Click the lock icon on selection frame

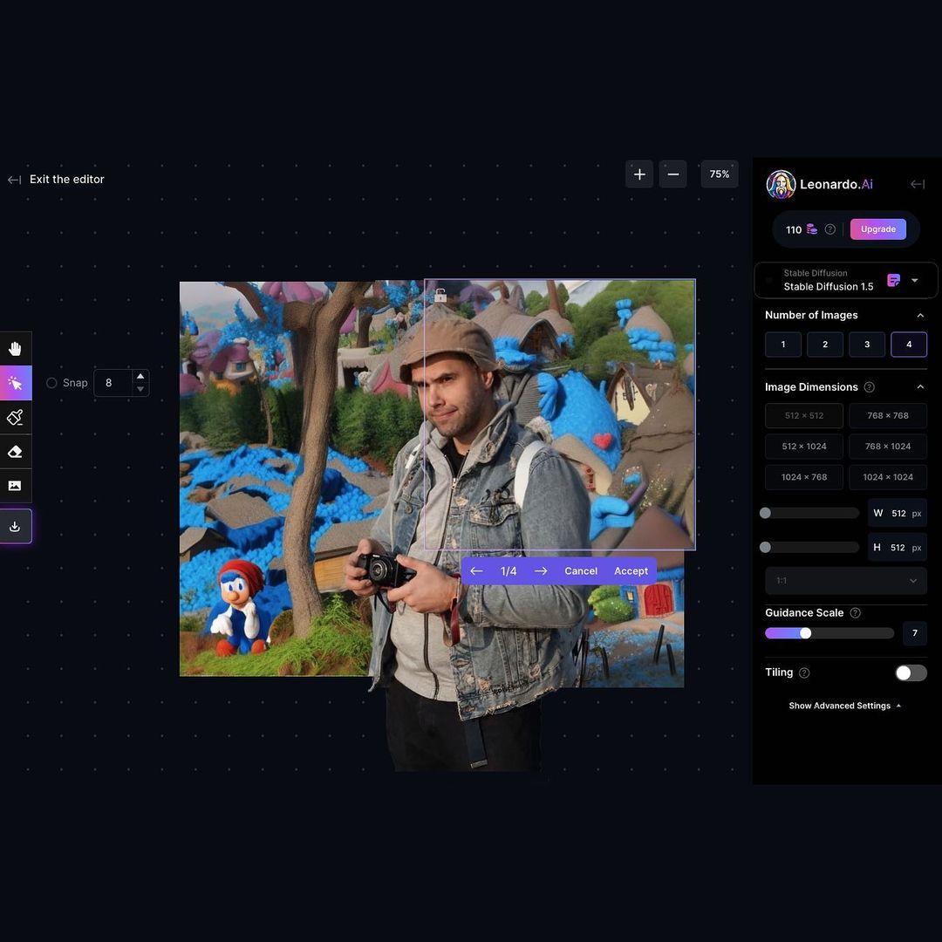tap(440, 295)
